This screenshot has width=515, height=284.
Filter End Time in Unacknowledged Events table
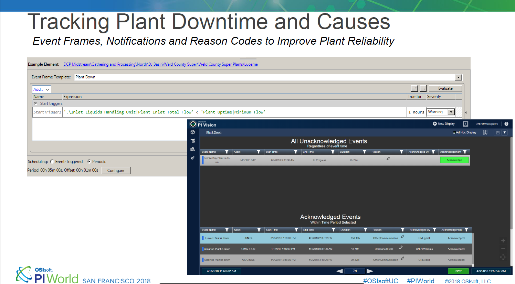click(x=333, y=152)
